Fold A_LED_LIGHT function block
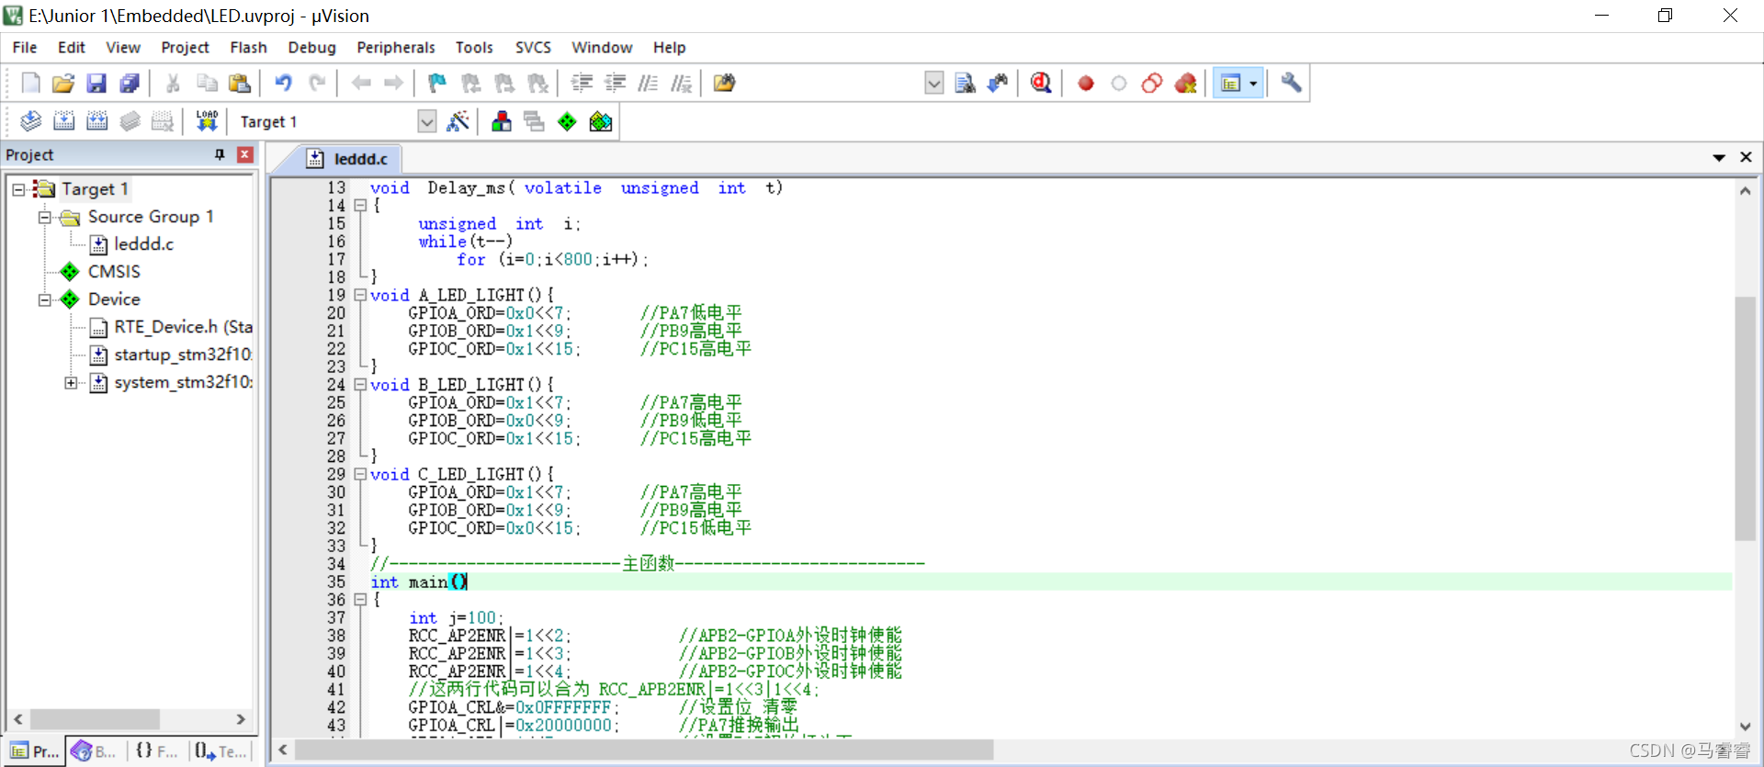Screen dimensions: 1764x767 tap(361, 295)
